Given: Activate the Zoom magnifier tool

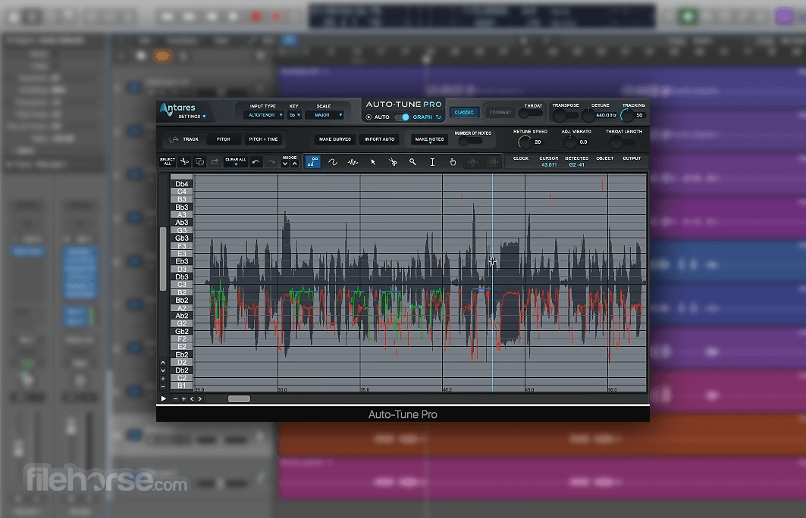Looking at the screenshot, I should click(x=412, y=162).
